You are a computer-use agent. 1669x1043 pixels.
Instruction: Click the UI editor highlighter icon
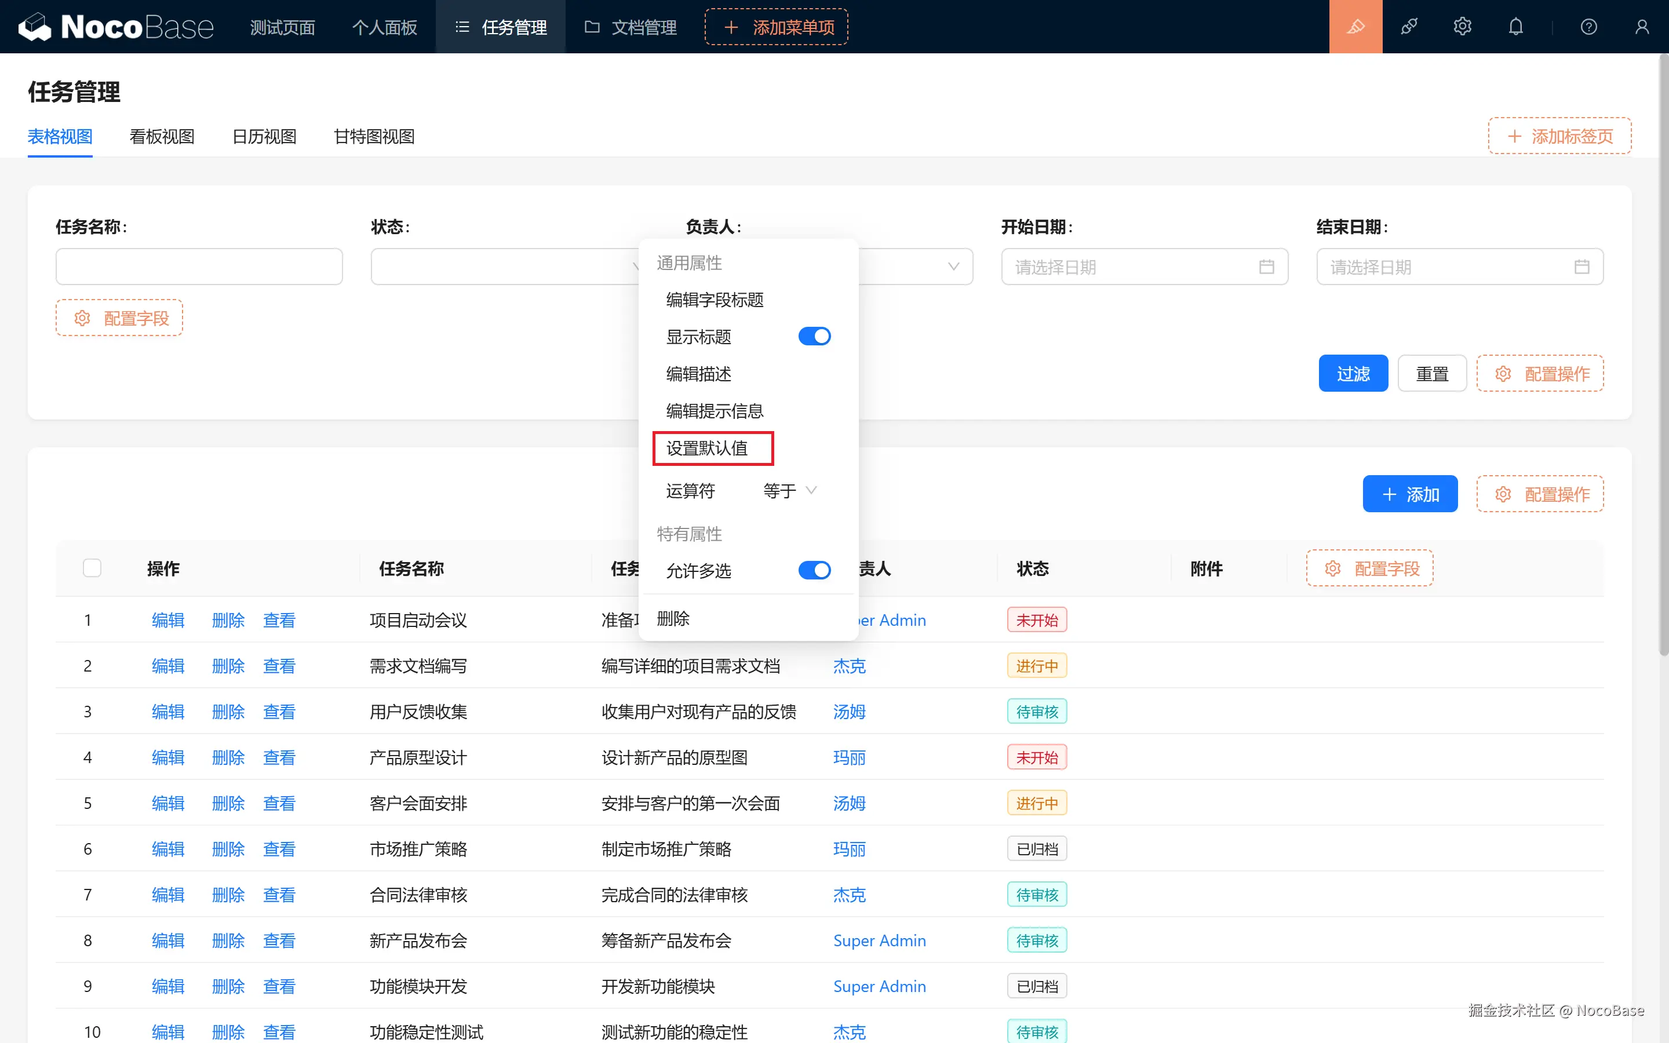(x=1355, y=27)
